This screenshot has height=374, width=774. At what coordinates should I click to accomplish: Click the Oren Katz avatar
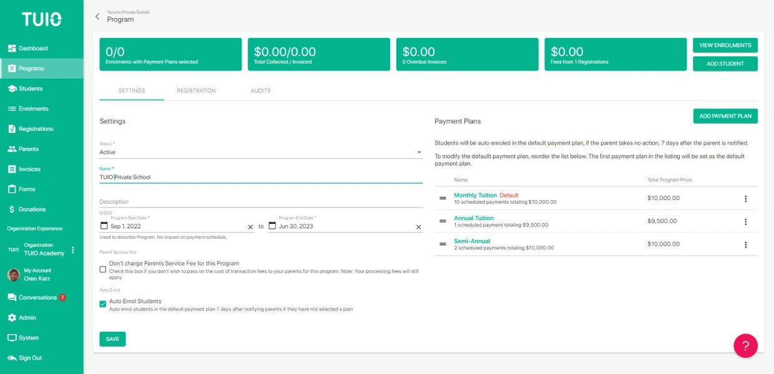[x=14, y=275]
